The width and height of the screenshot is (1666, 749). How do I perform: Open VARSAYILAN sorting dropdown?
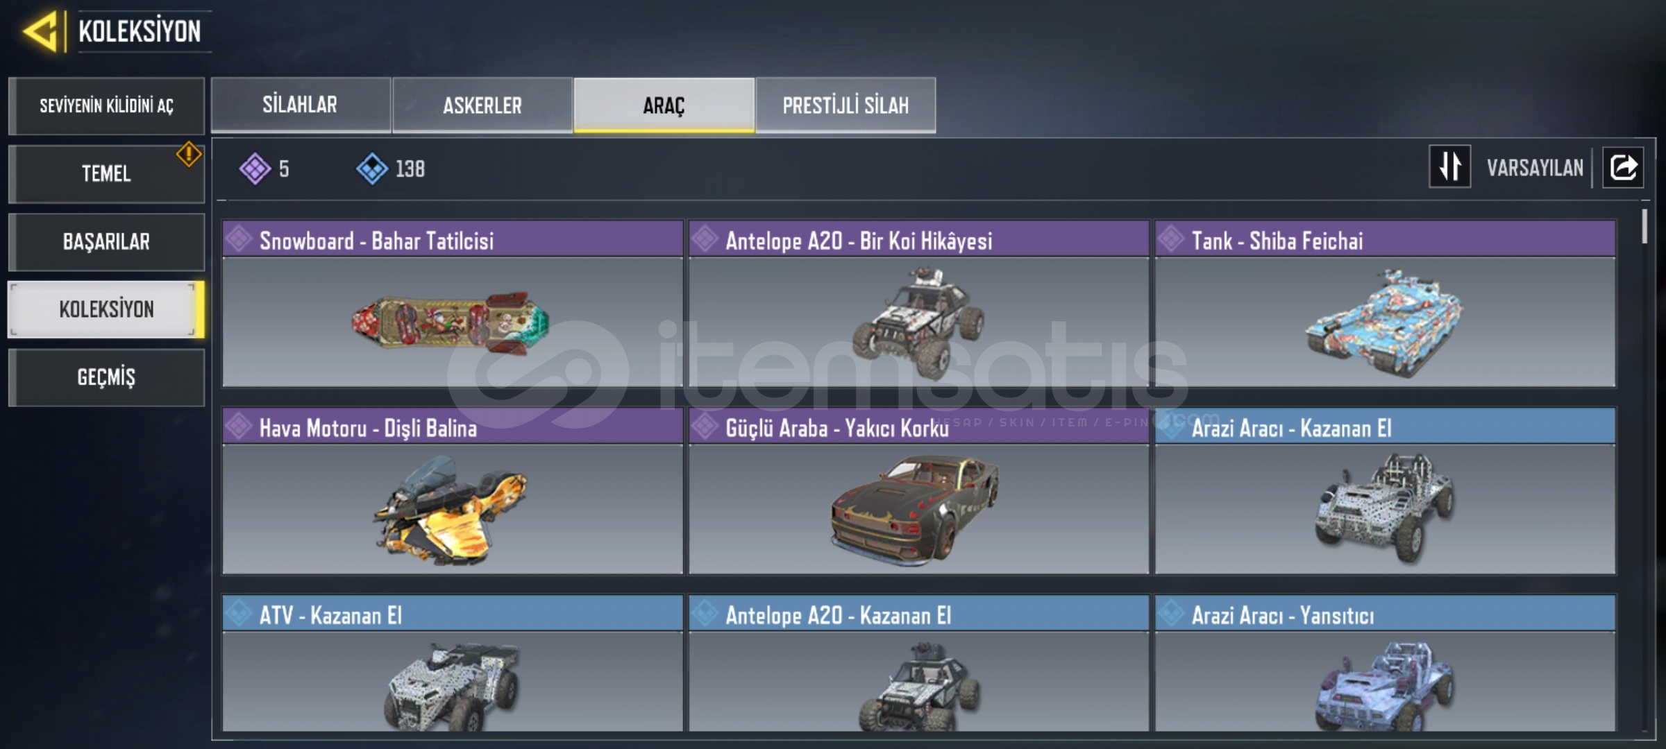tap(1535, 168)
